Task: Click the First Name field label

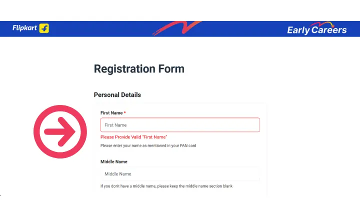Action: [x=111, y=113]
